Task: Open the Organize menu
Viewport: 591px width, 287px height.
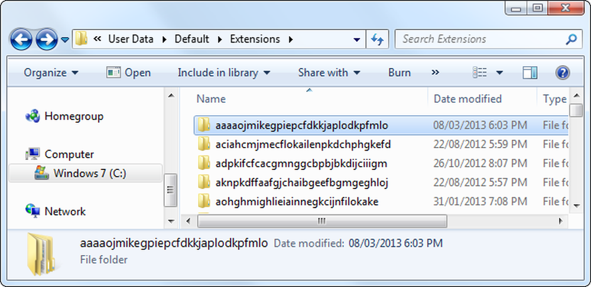Action: 51,73
